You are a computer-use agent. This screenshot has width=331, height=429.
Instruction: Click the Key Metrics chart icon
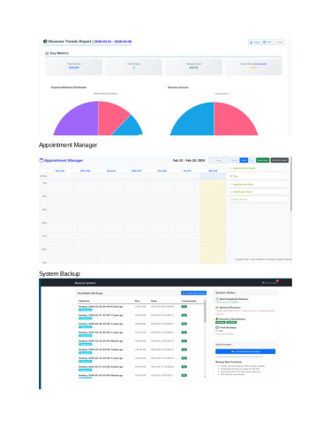[x=47, y=53]
